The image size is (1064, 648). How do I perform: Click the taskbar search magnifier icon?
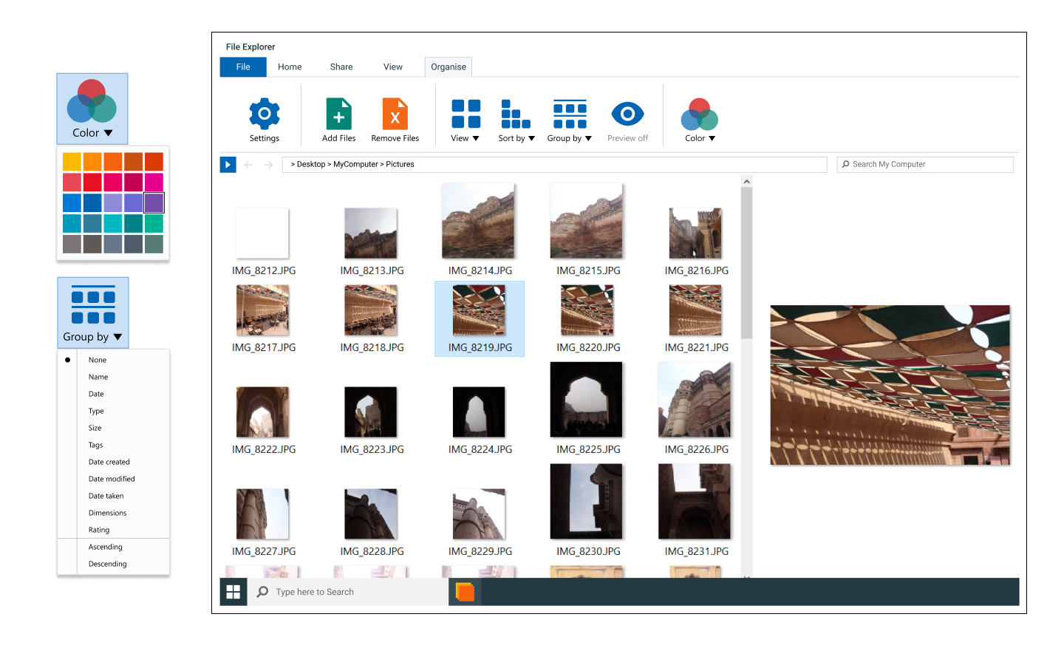point(262,592)
